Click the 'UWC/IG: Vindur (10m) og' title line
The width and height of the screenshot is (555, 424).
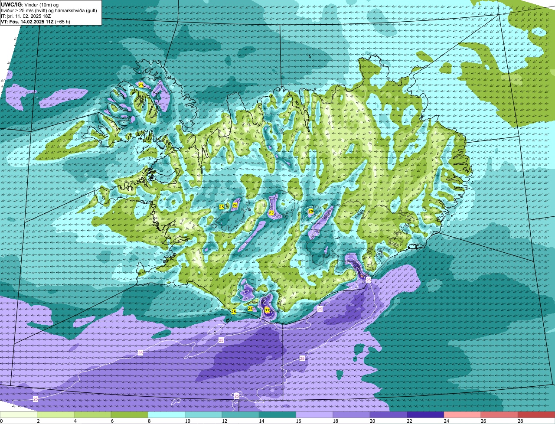(x=30, y=4)
